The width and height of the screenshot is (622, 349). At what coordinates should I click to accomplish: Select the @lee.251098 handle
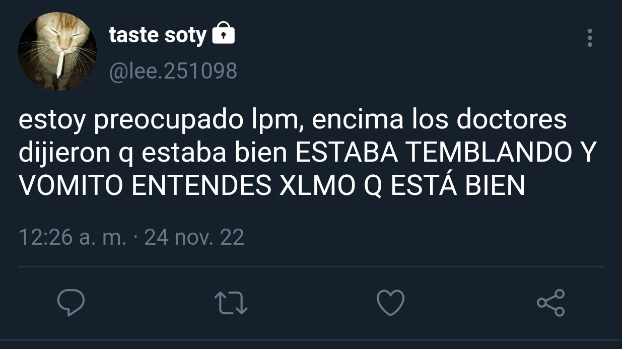[x=173, y=71]
